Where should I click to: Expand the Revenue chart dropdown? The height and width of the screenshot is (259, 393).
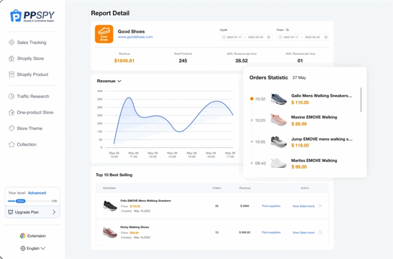pyautogui.click(x=119, y=81)
